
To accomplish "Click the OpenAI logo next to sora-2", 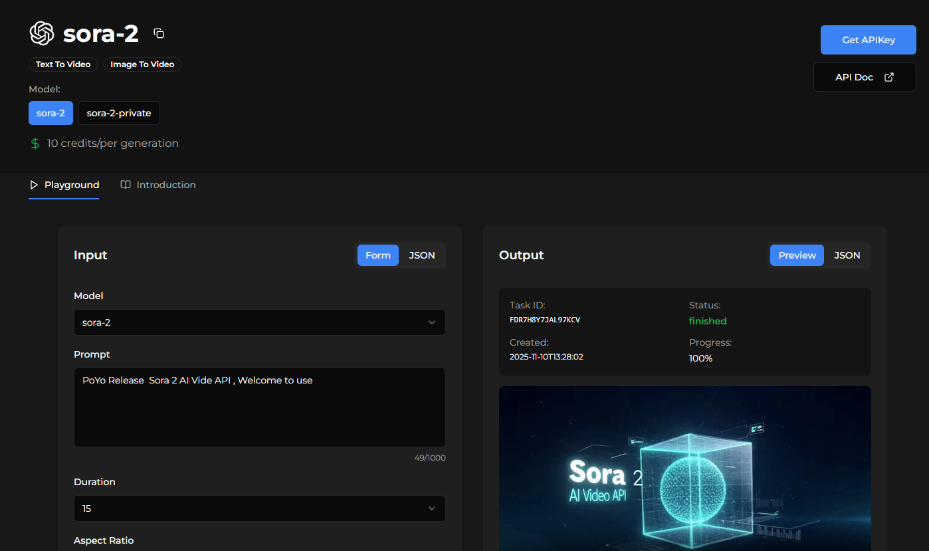I will 42,33.
